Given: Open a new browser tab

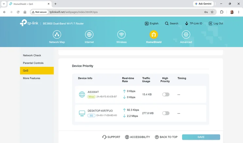Looking at the screenshot, I should tap(55, 4).
